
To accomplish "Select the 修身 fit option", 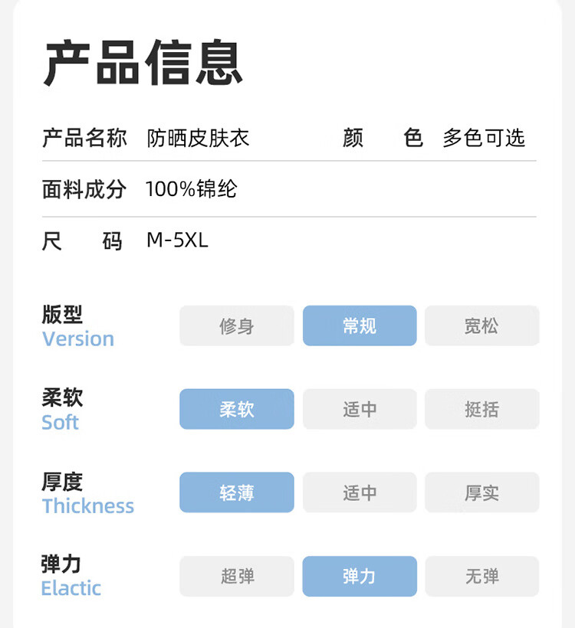I will [237, 325].
